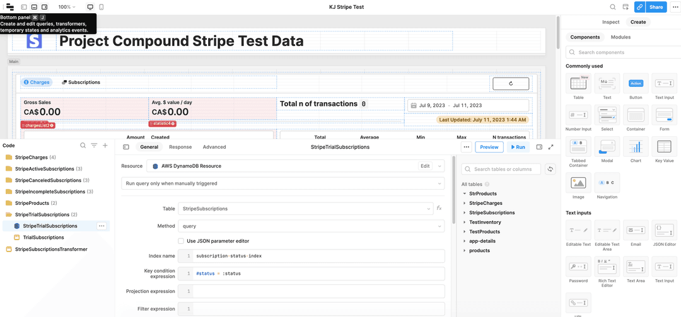Select the Modules tab
The height and width of the screenshot is (317, 681).
(x=620, y=37)
